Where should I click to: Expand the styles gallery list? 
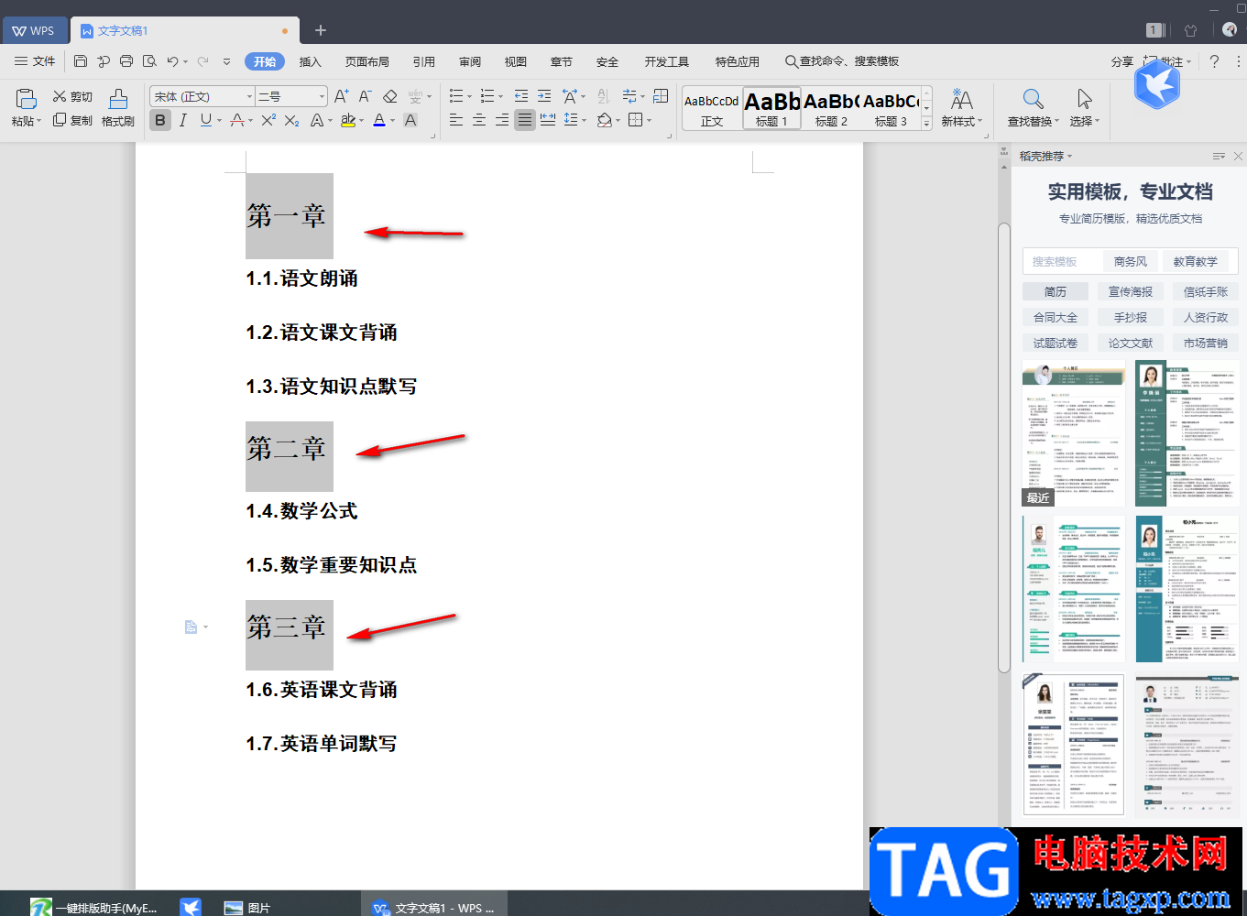coord(926,123)
